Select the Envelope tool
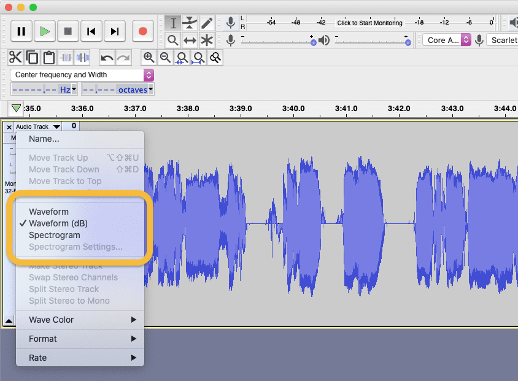The width and height of the screenshot is (518, 381). 190,22
